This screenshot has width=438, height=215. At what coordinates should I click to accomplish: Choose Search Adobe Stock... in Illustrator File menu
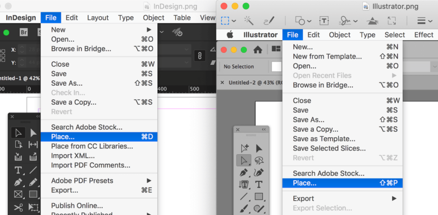click(x=342, y=173)
